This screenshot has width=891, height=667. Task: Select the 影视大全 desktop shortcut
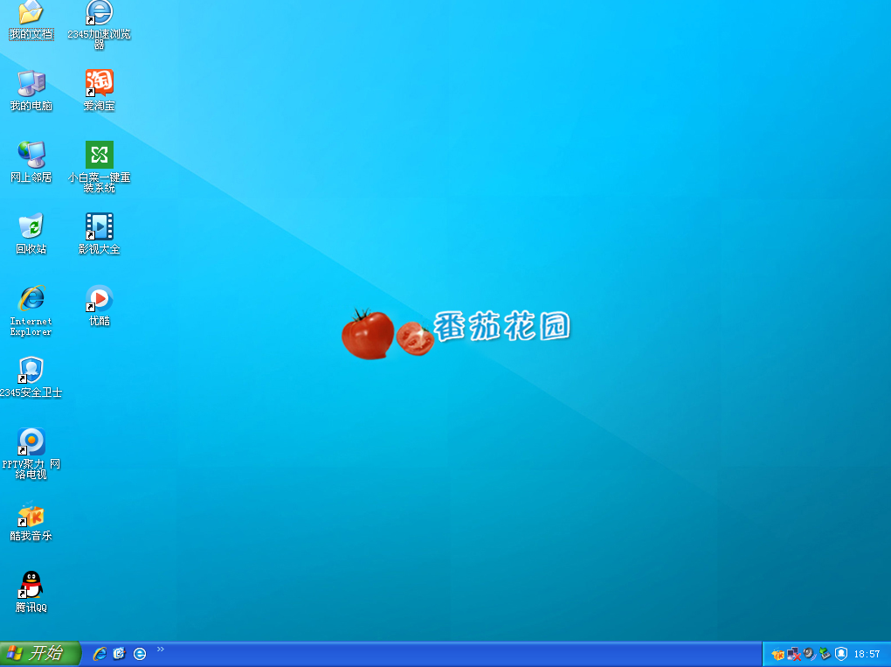(100, 234)
